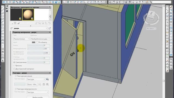
Task: Click the refraction value field 1,000
Action: 47,53
